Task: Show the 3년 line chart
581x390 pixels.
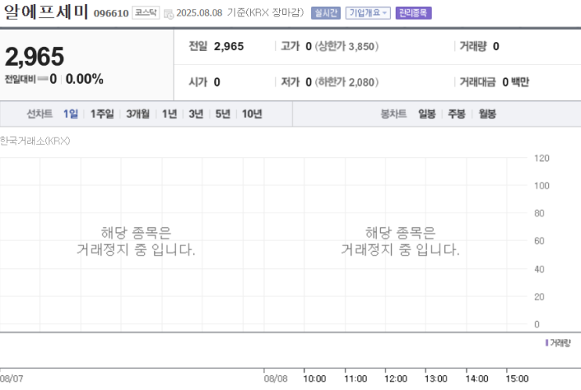Action: pyautogui.click(x=196, y=113)
